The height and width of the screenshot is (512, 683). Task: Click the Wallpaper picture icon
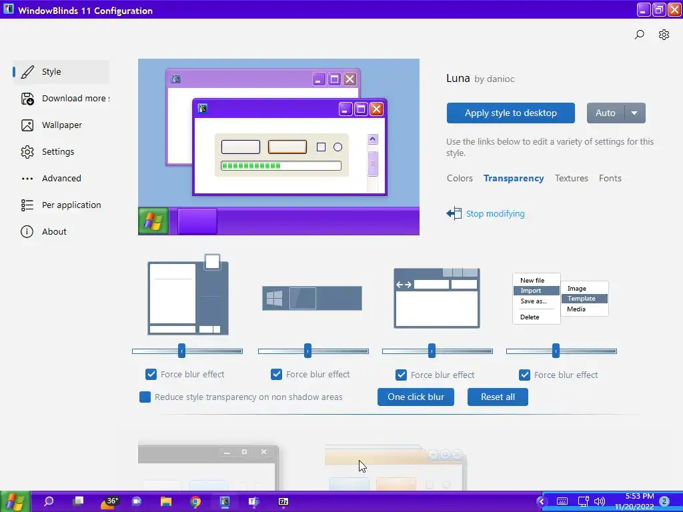click(27, 125)
